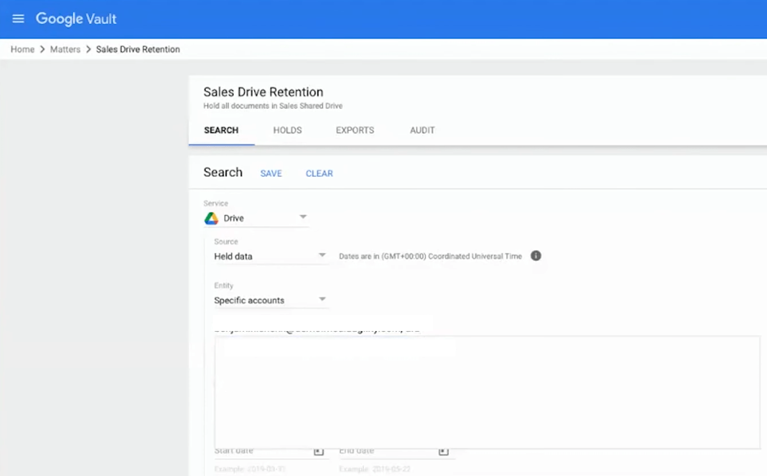Open the EXPORTS tab

(354, 130)
